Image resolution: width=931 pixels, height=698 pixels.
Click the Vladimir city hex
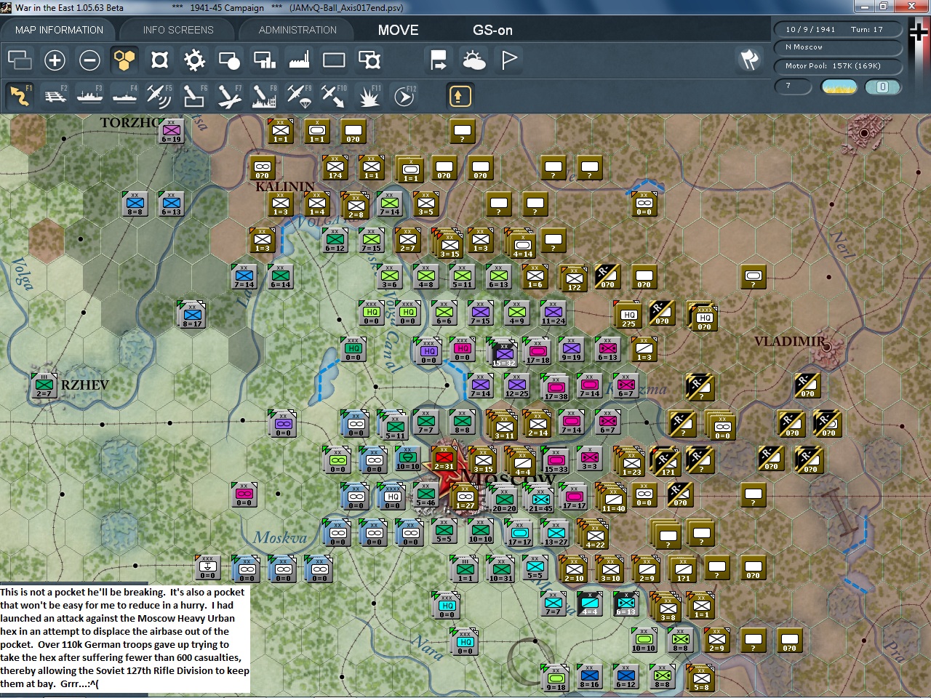click(x=827, y=348)
